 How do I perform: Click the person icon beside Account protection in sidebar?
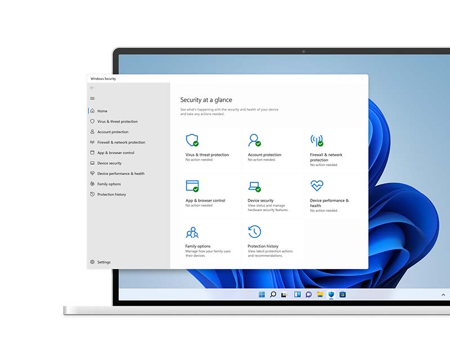92,132
